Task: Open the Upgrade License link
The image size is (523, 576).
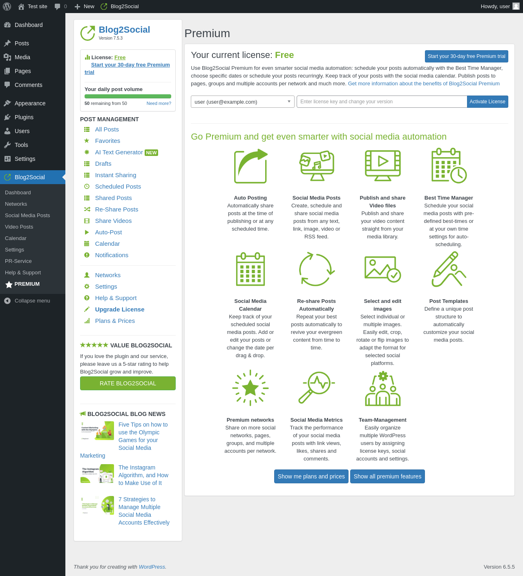Action: click(120, 309)
